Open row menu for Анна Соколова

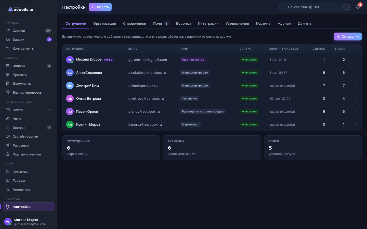[355, 73]
